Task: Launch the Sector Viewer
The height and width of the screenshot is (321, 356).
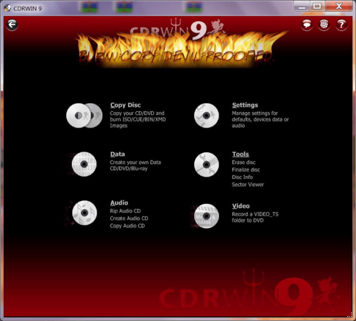Action: tap(248, 184)
